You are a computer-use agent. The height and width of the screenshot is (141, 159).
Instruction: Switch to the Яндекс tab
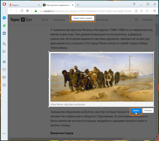[25, 5]
